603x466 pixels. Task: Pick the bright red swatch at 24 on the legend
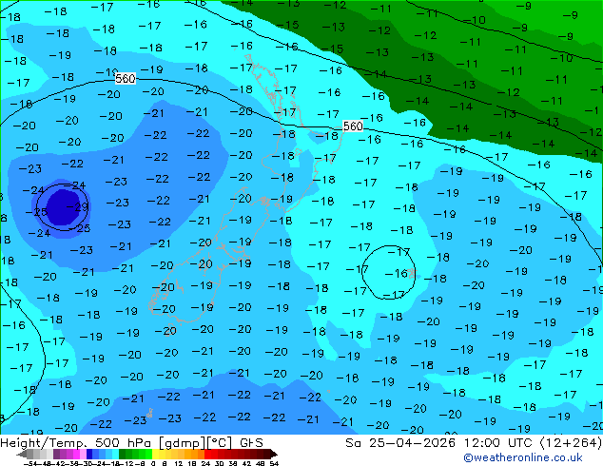point(207,454)
